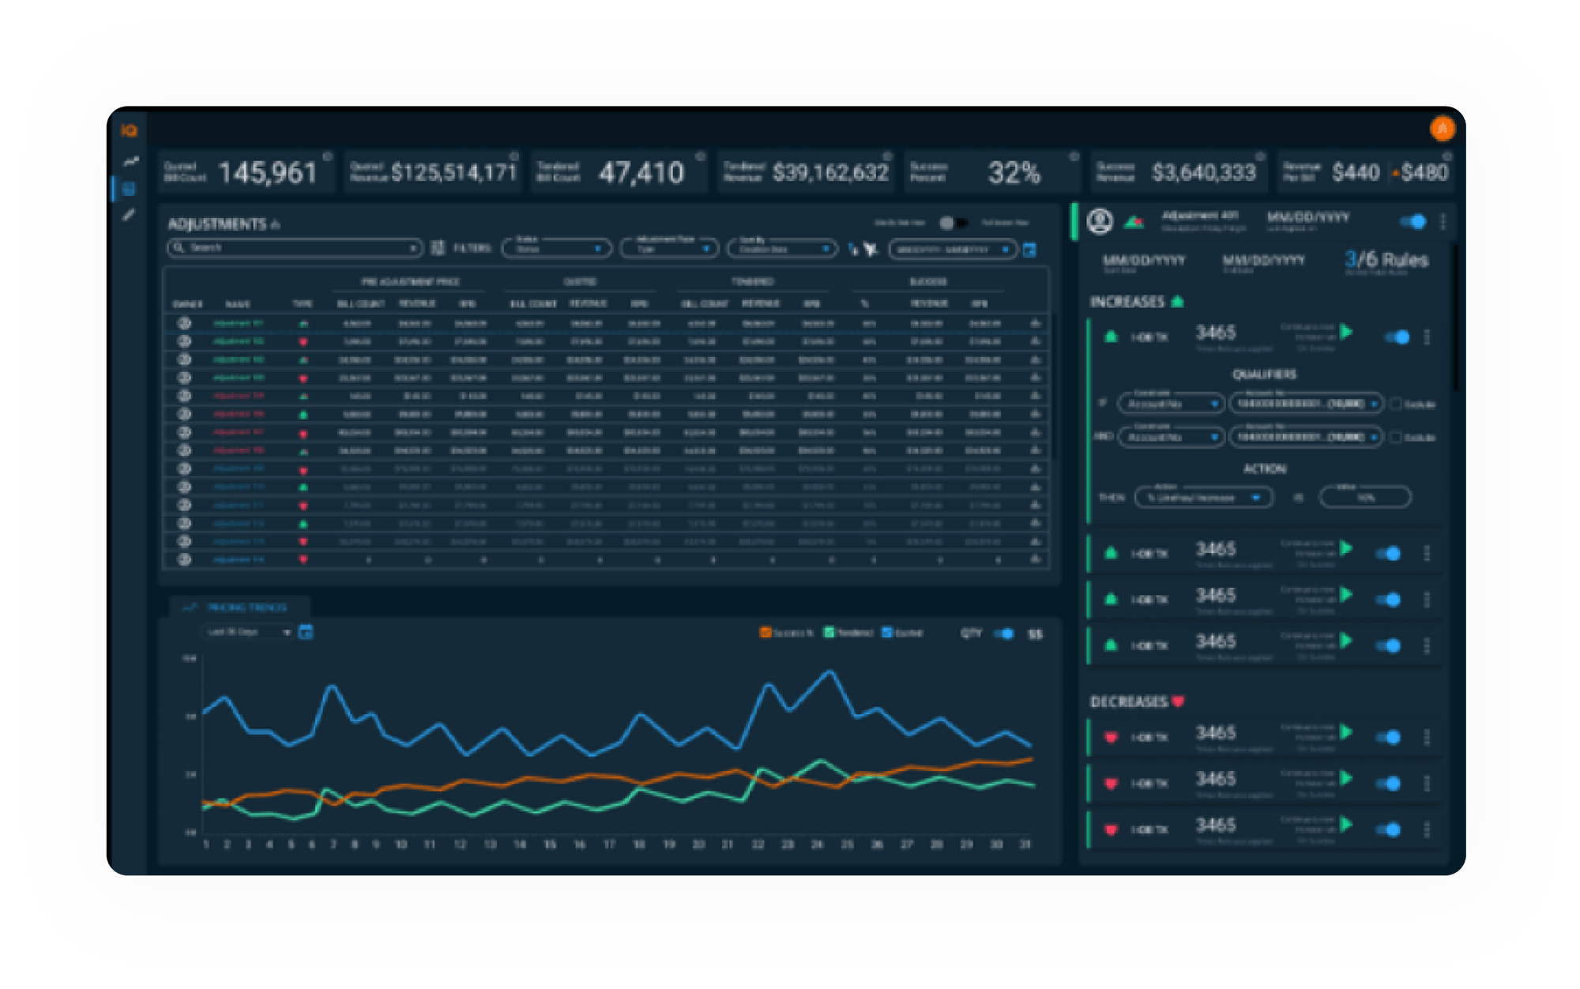
Task: Open the date range dropdown in filters
Action: click(953, 250)
